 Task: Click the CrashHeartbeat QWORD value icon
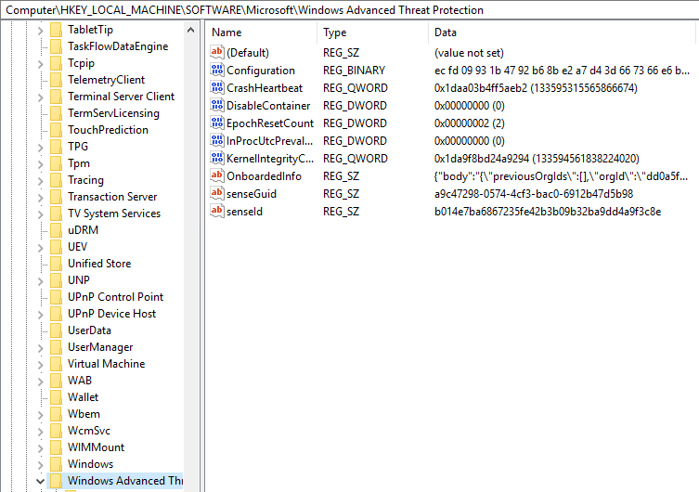(x=216, y=88)
